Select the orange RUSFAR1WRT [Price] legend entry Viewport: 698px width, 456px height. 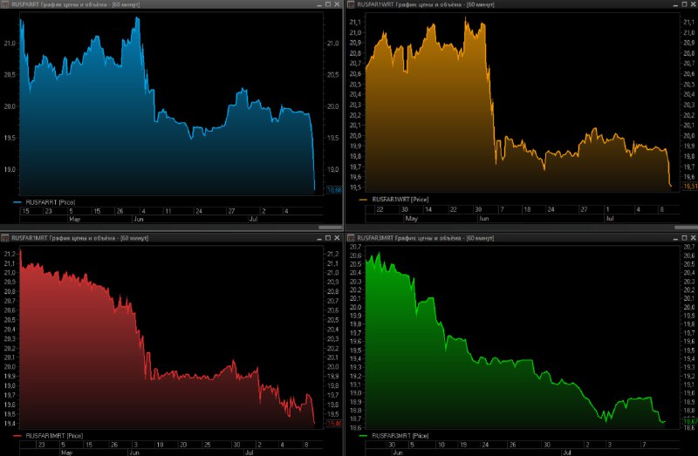pyautogui.click(x=394, y=200)
